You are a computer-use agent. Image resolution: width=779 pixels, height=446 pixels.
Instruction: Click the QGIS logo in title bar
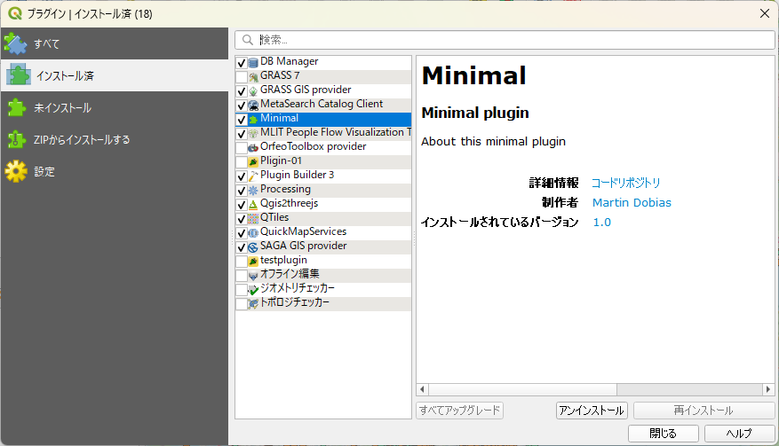coord(15,13)
